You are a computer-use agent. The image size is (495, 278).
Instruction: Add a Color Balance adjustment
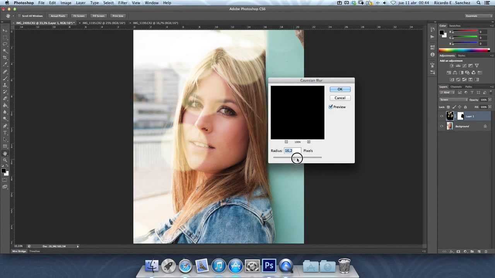tap(455, 72)
